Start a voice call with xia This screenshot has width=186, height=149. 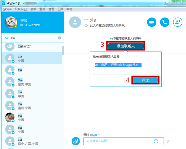(165, 22)
